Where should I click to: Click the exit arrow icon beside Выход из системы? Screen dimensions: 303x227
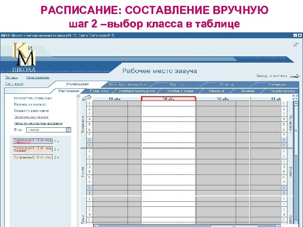click(295, 77)
